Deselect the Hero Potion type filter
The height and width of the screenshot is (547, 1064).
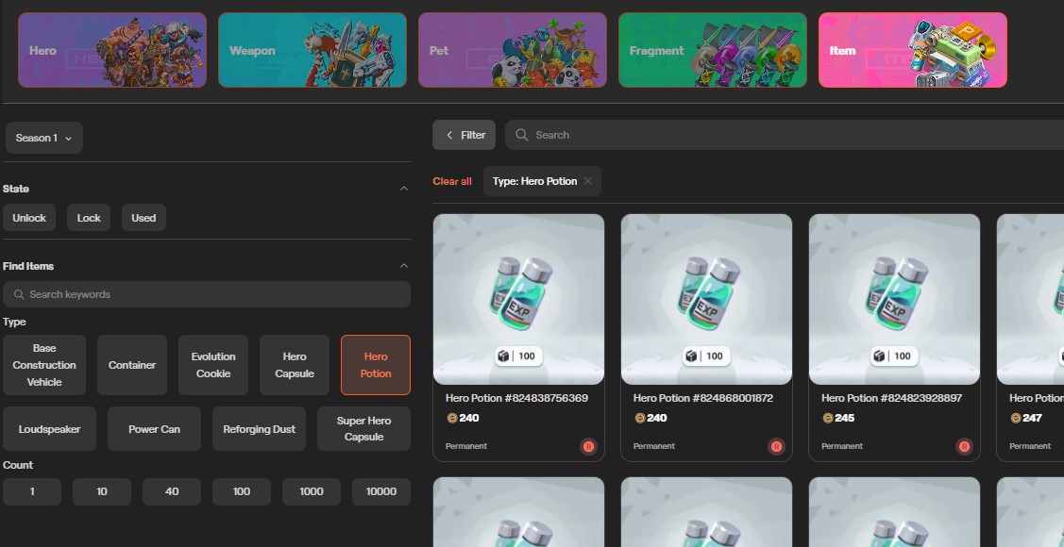(375, 365)
